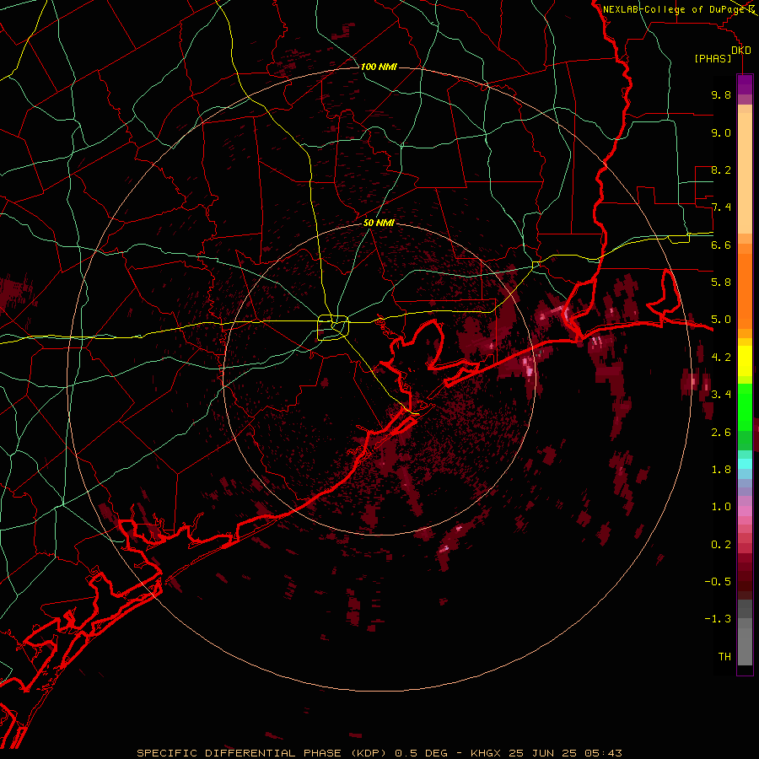Click the 5.8 scale value

(x=721, y=283)
